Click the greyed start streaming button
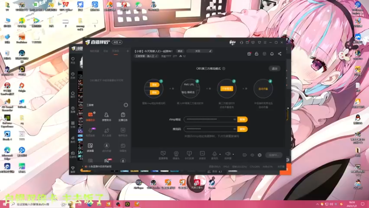This screenshot has height=208, width=369. [x=274, y=155]
